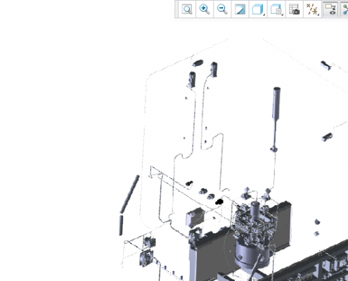Click the partially visible node tree icon
This screenshot has height=281, width=348.
344,9
